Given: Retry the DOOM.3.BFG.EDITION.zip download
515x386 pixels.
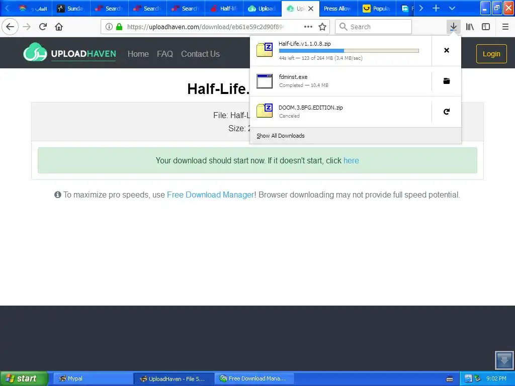Looking at the screenshot, I should point(447,112).
